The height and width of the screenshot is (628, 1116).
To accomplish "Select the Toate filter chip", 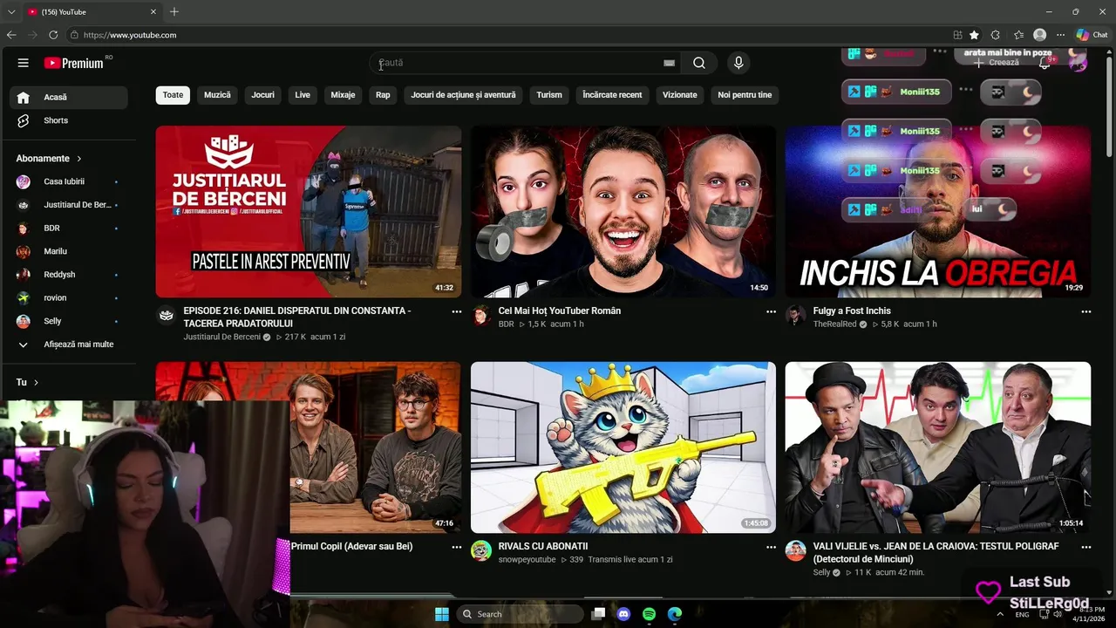I will coord(173,95).
